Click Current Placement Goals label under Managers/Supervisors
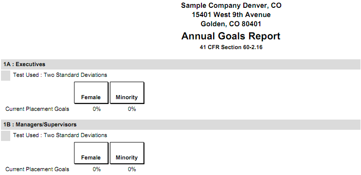 click(x=37, y=169)
